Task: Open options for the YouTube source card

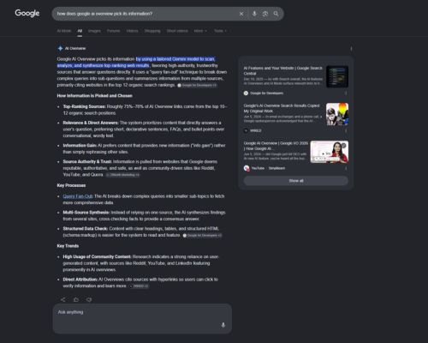Action: (346, 168)
